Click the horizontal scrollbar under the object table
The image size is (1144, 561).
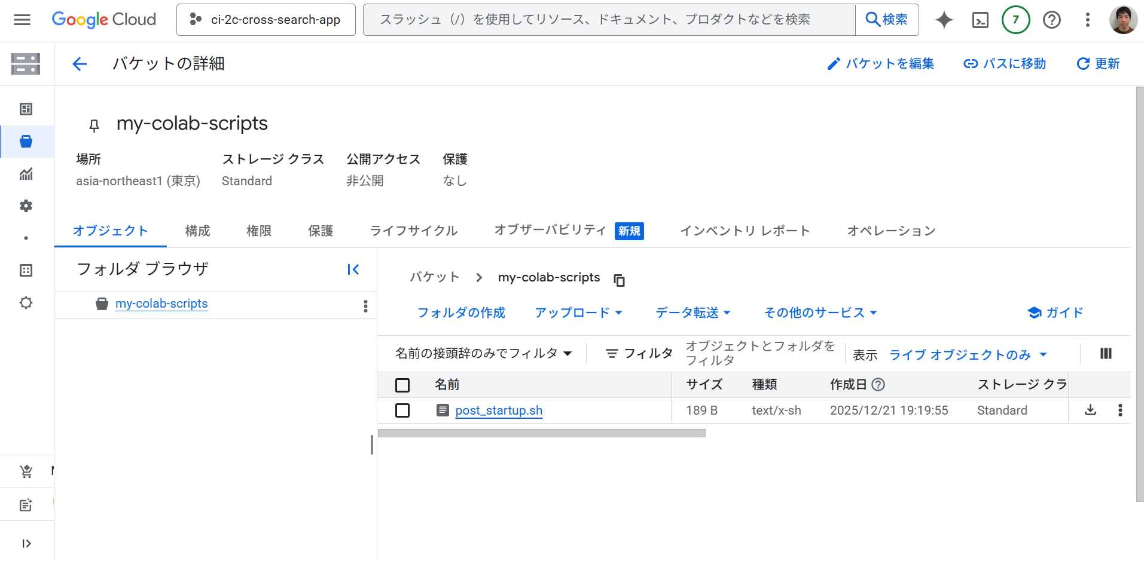pos(541,433)
